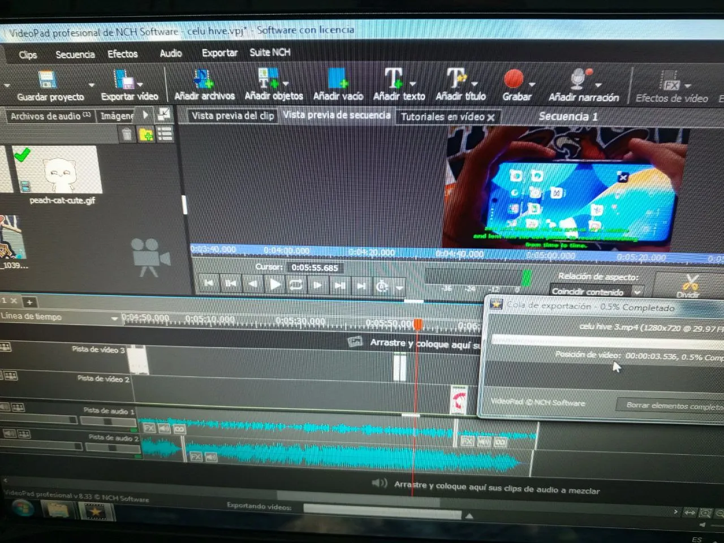Open the Audio menu

pyautogui.click(x=170, y=53)
